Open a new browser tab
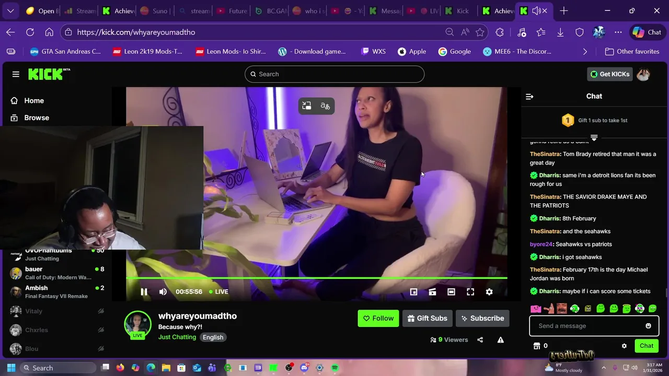Image resolution: width=669 pixels, height=376 pixels. (x=563, y=10)
